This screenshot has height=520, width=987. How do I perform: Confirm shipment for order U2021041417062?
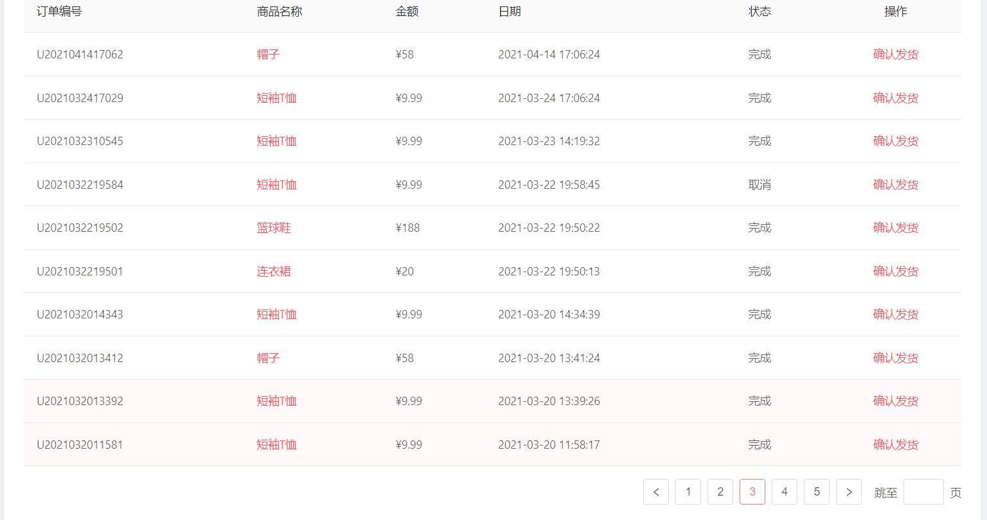(896, 55)
